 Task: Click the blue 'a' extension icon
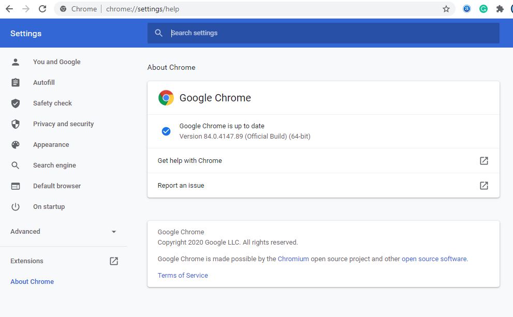[467, 9]
